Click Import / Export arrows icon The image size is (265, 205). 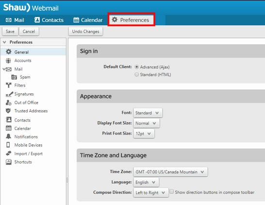point(8,154)
